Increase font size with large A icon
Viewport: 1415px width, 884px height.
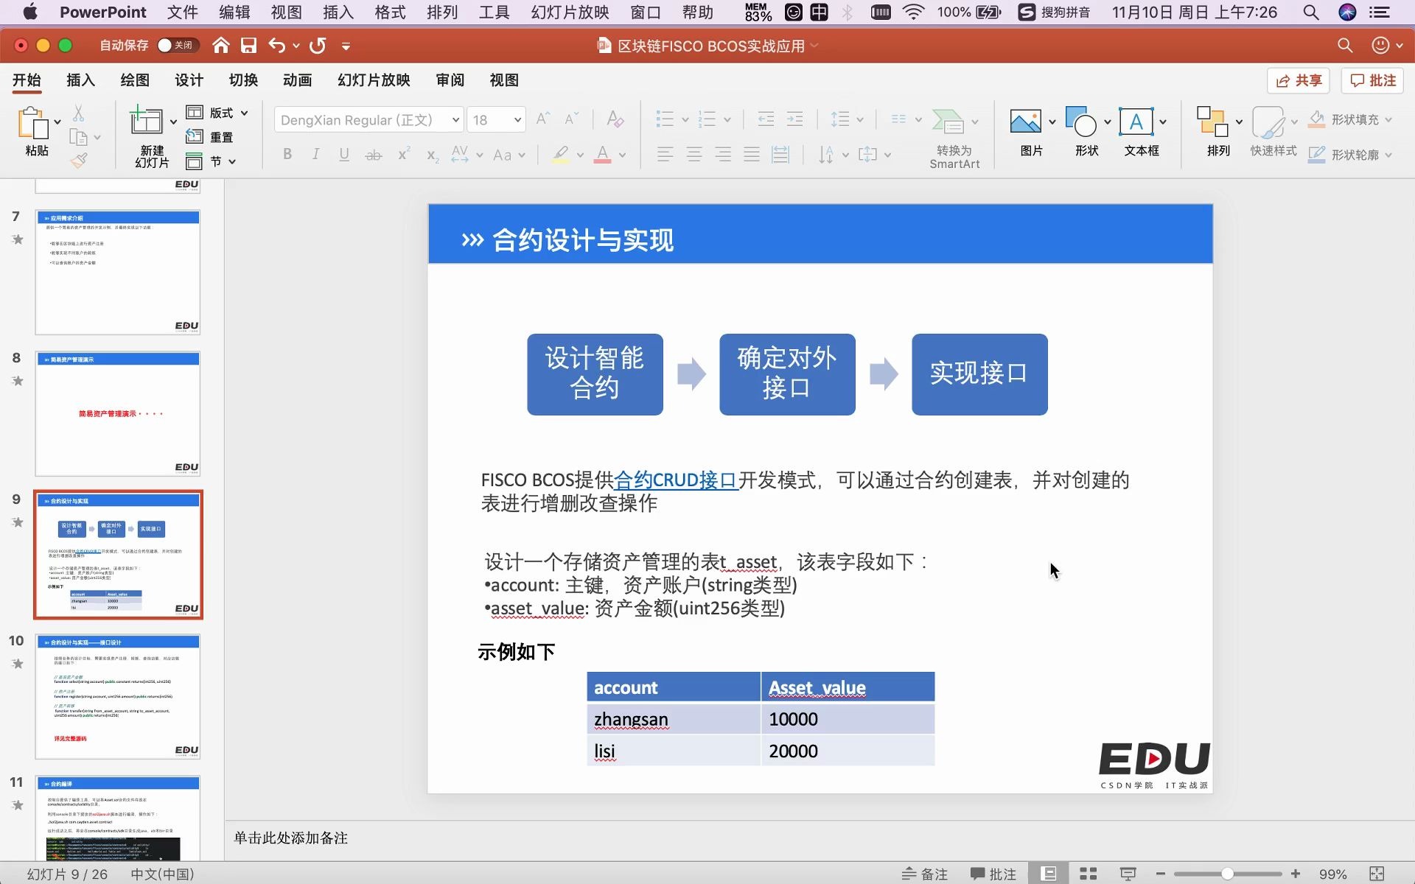[x=543, y=119]
